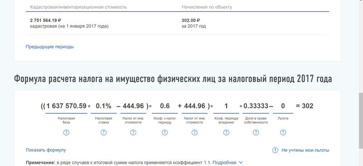This screenshot has height=166, width=363.
Task: Click the 0.1% tax rate value
Action: click(103, 106)
